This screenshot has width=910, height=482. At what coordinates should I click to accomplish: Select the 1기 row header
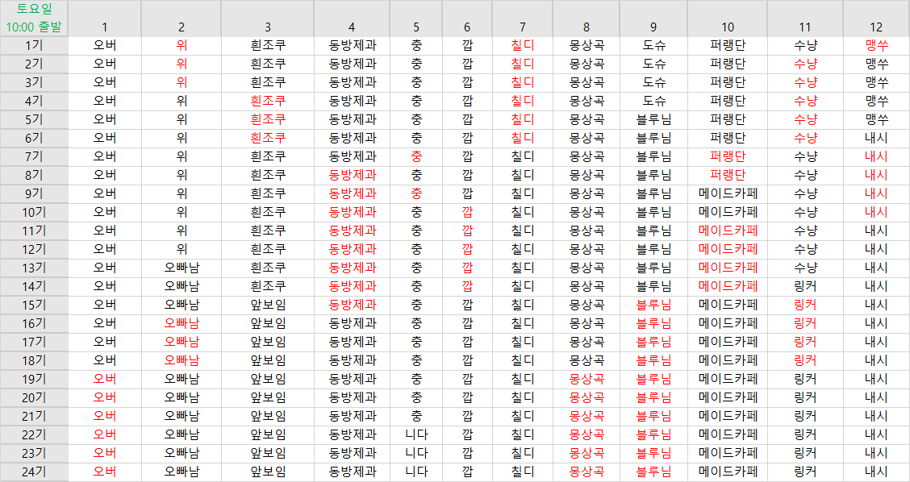[34, 45]
